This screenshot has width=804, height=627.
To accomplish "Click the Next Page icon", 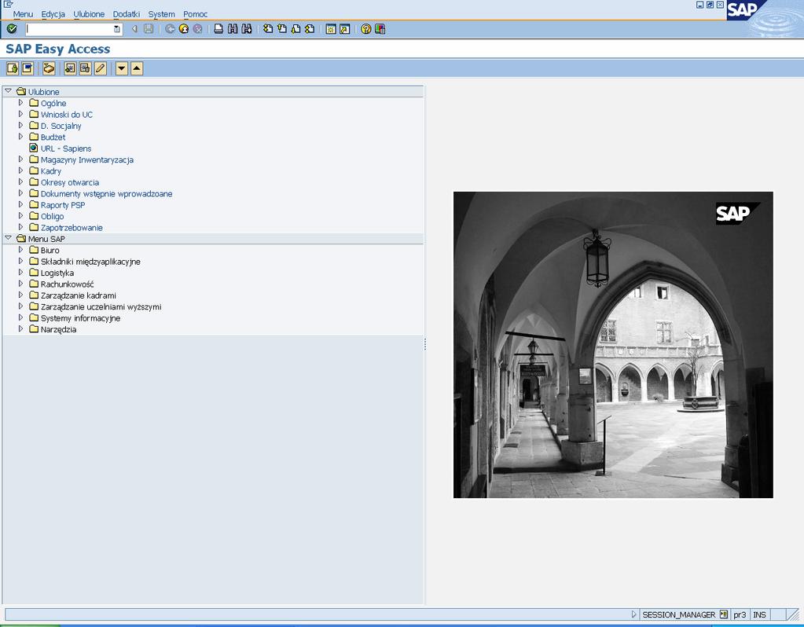I will 296,29.
